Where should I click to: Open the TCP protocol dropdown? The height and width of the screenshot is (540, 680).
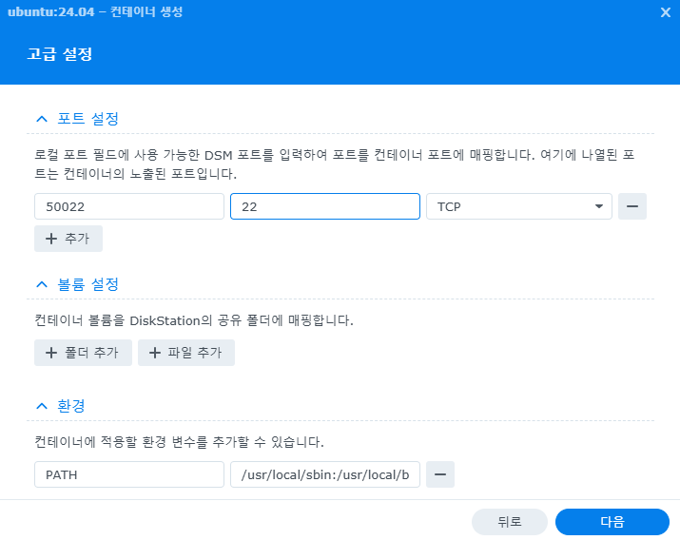coord(519,206)
